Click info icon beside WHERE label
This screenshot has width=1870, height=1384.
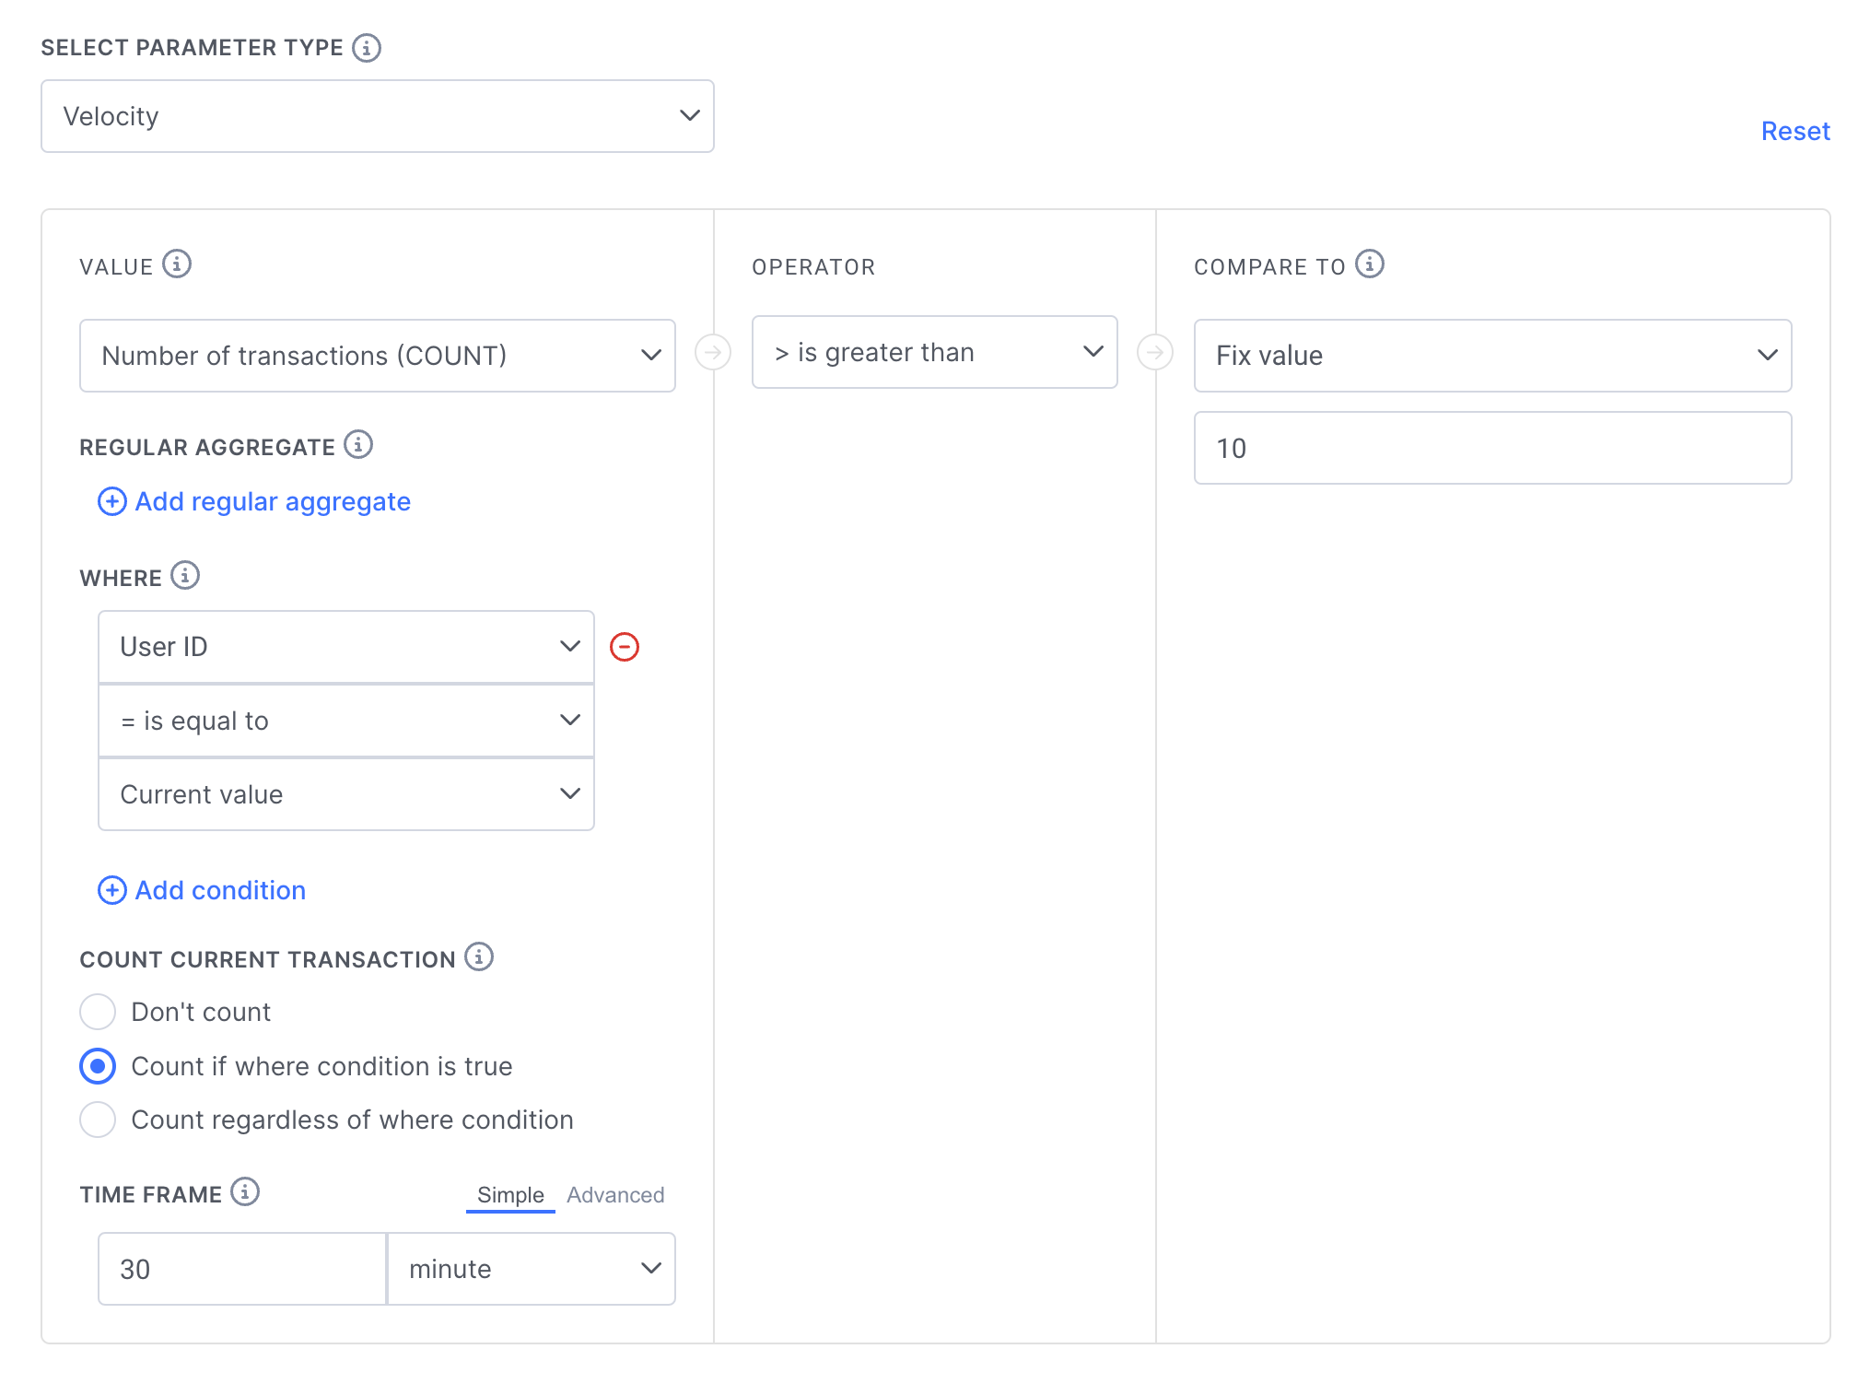pyautogui.click(x=185, y=576)
